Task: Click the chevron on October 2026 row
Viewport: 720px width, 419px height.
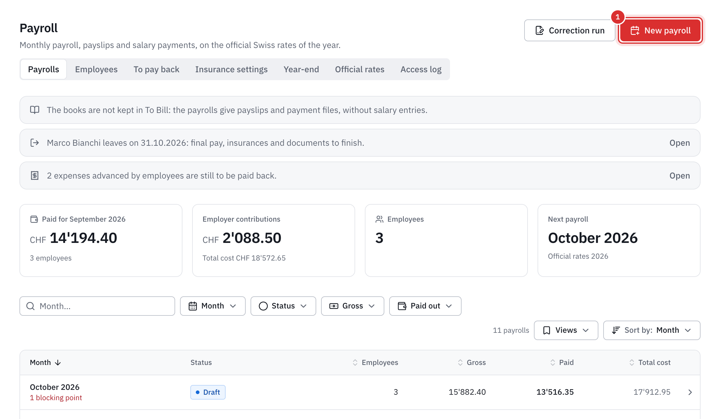Action: click(x=690, y=392)
